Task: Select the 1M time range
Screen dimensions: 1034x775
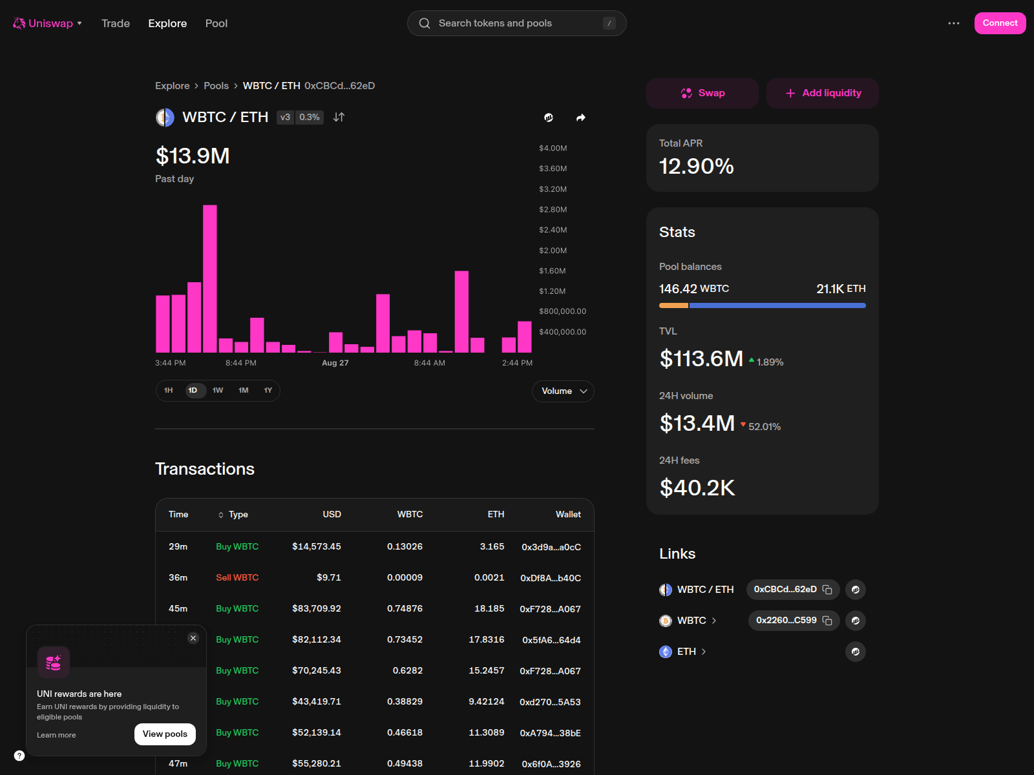Action: point(243,391)
